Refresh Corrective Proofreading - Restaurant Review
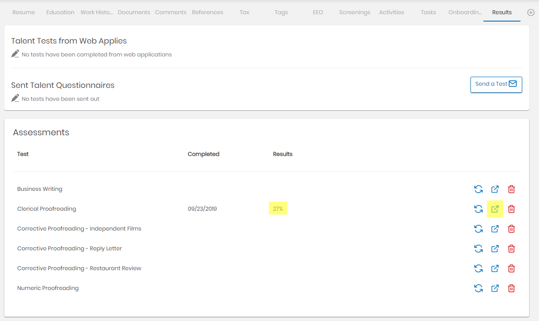This screenshot has width=539, height=321. click(x=478, y=268)
